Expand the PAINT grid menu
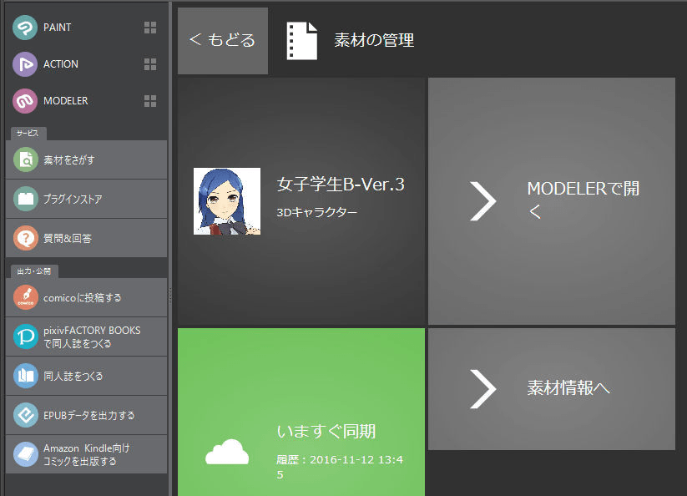687x496 pixels. 150,27
